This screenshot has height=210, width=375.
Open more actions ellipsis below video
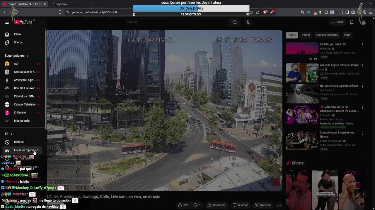pos(279,205)
